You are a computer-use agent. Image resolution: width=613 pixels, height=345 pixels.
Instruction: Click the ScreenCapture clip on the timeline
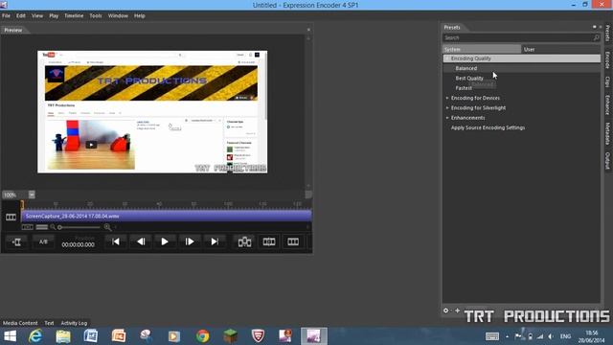(167, 216)
